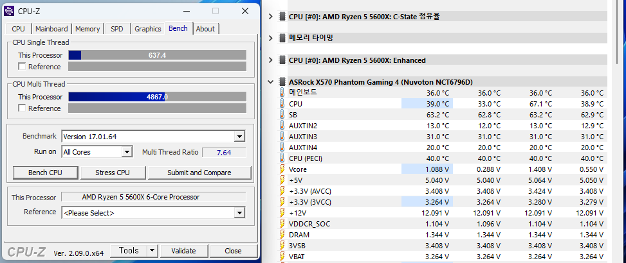626x263 pixels.
Task: Click the voltage icon next to +12V
Action: pyautogui.click(x=282, y=213)
